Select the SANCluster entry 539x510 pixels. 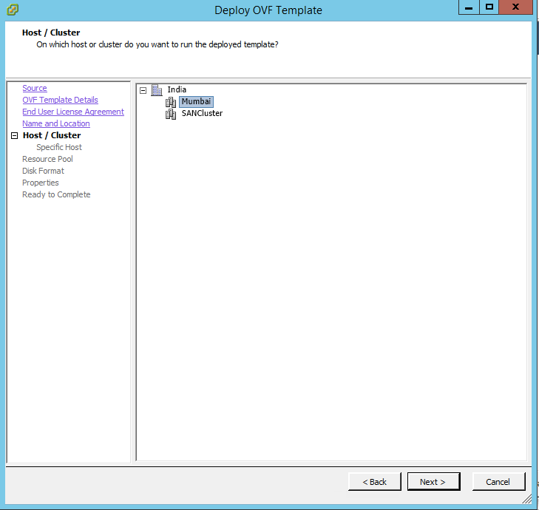[x=202, y=113]
